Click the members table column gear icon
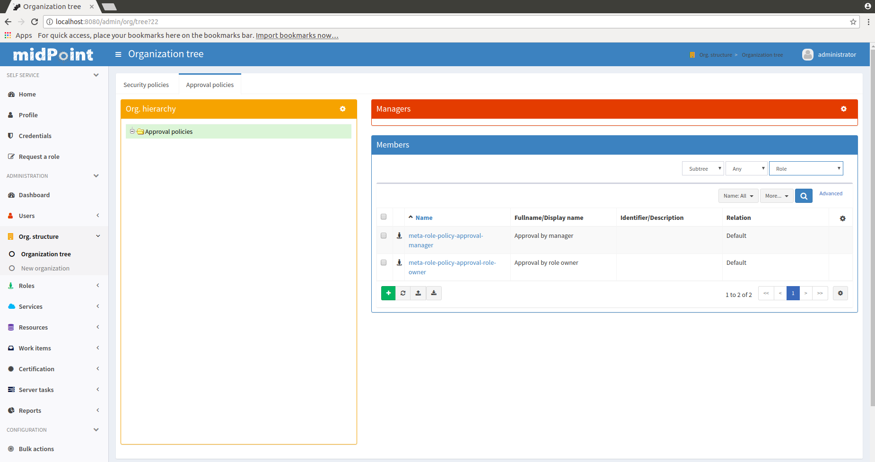Screen dimensions: 875x462 [842, 218]
